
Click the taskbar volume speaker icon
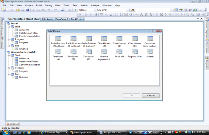pyautogui.click(x=193, y=132)
